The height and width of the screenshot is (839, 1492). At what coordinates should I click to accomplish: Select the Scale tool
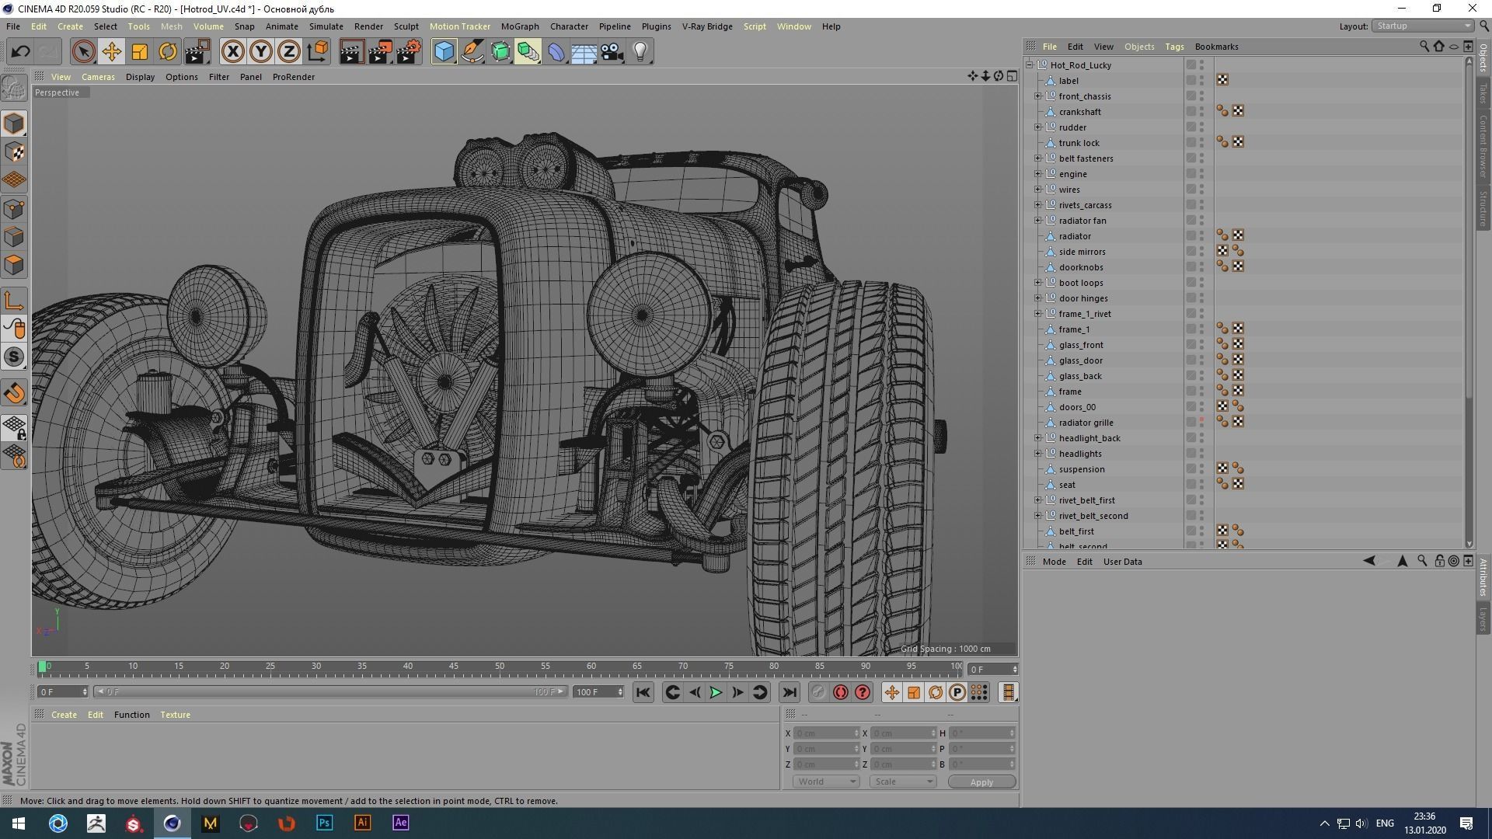click(x=140, y=52)
